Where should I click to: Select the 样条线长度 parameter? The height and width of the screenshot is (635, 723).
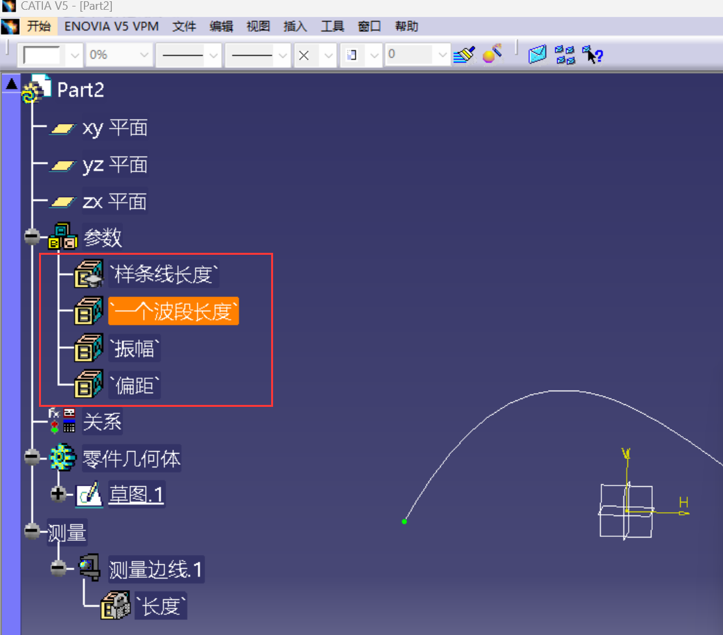164,274
